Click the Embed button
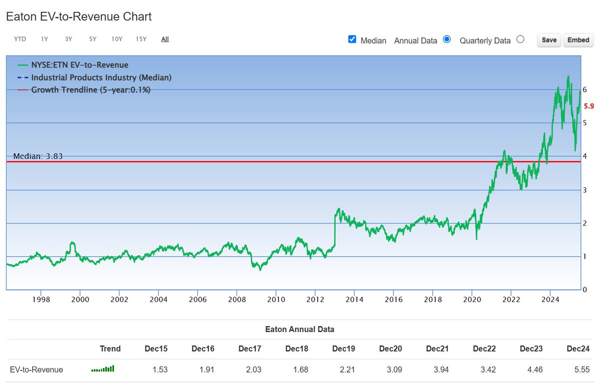Viewport: 600px width, 387px height. click(578, 40)
